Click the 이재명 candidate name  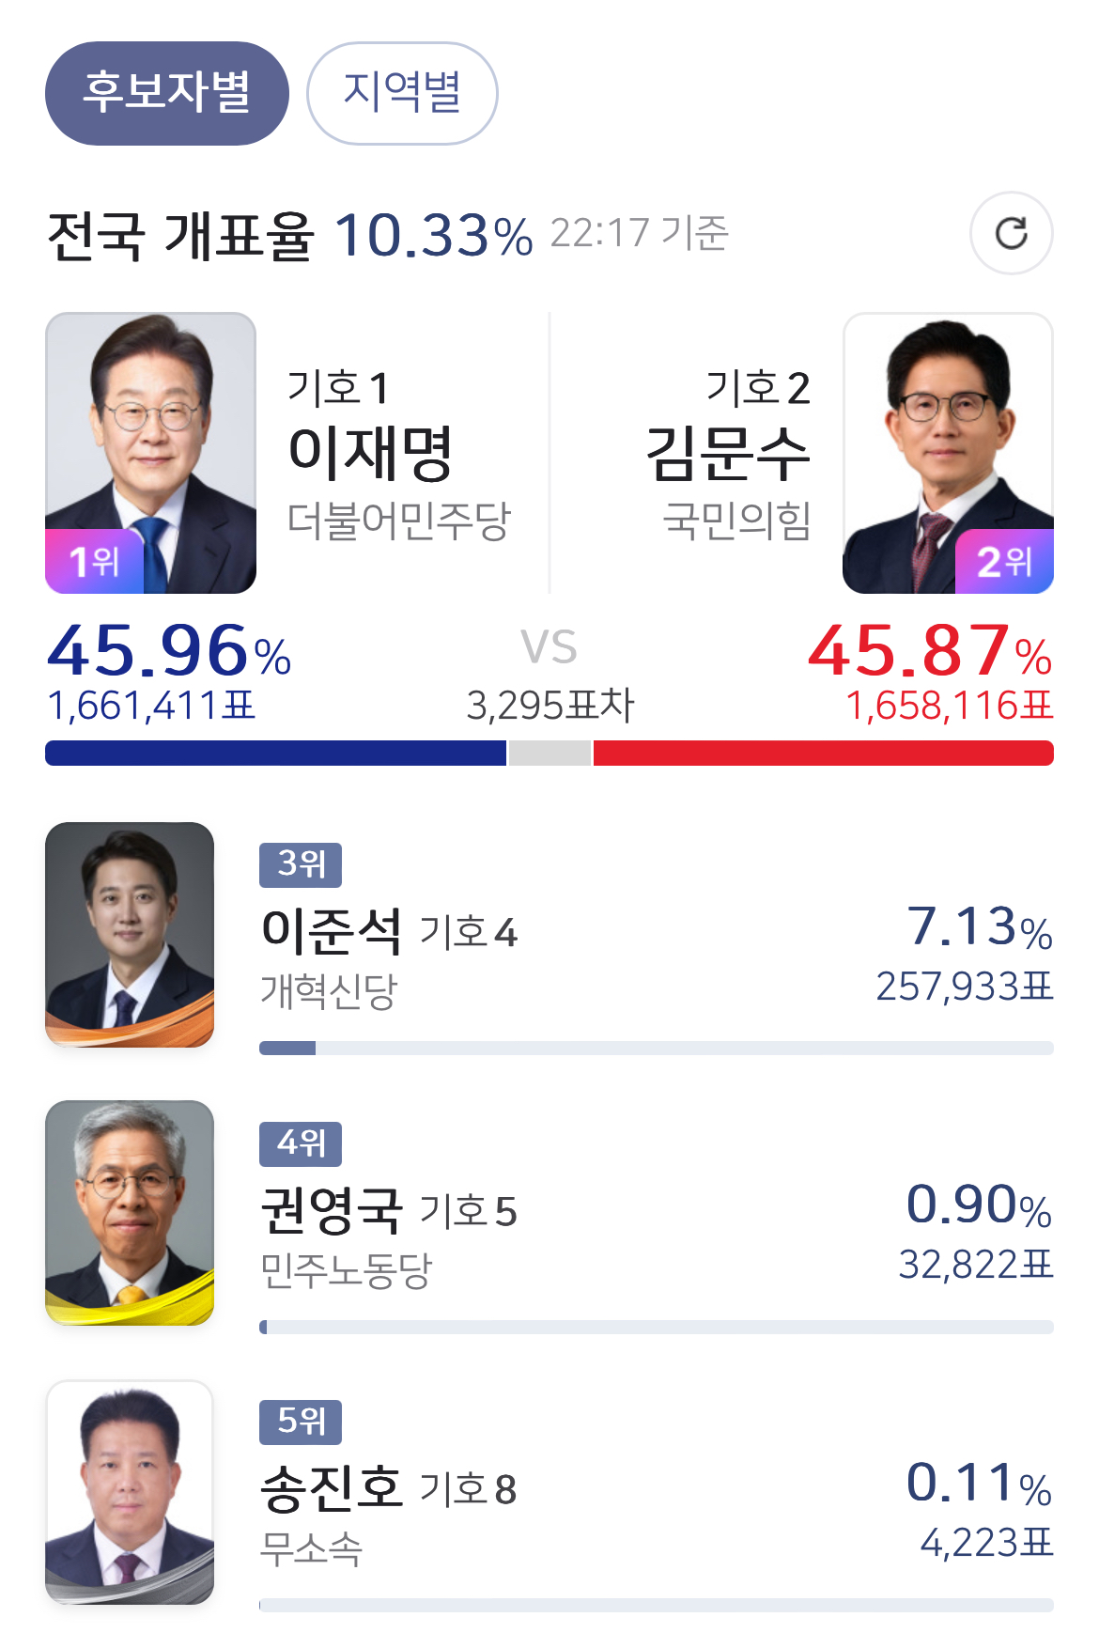pyautogui.click(x=370, y=453)
